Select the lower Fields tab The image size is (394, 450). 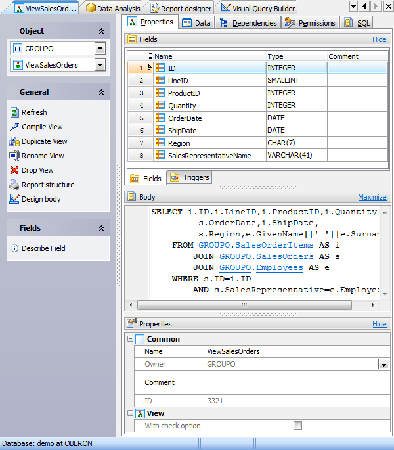pos(146,179)
